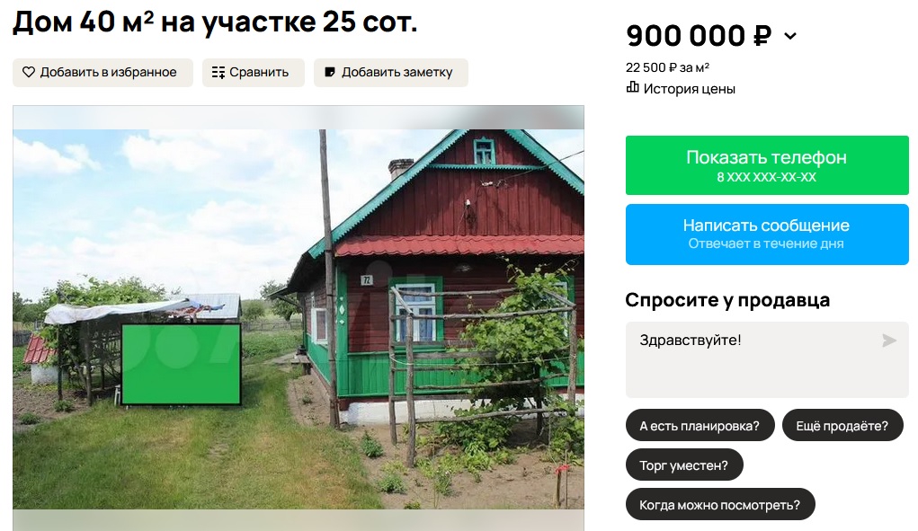This screenshot has width=918, height=531.
Task: Select quick question А есть планировка?
Action: [700, 426]
